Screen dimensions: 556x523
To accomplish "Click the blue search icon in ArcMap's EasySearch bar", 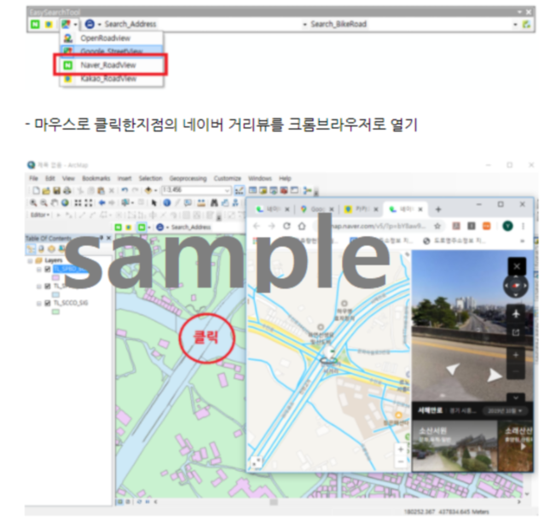I will 160,227.
